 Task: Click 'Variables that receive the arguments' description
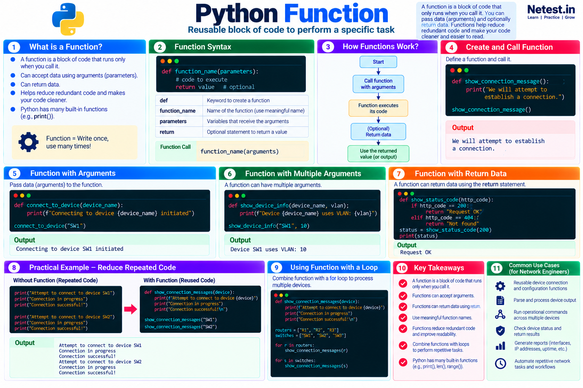pyautogui.click(x=248, y=121)
